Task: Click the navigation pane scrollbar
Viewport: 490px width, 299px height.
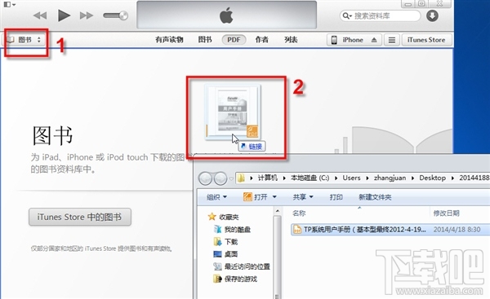Action: coord(277,253)
